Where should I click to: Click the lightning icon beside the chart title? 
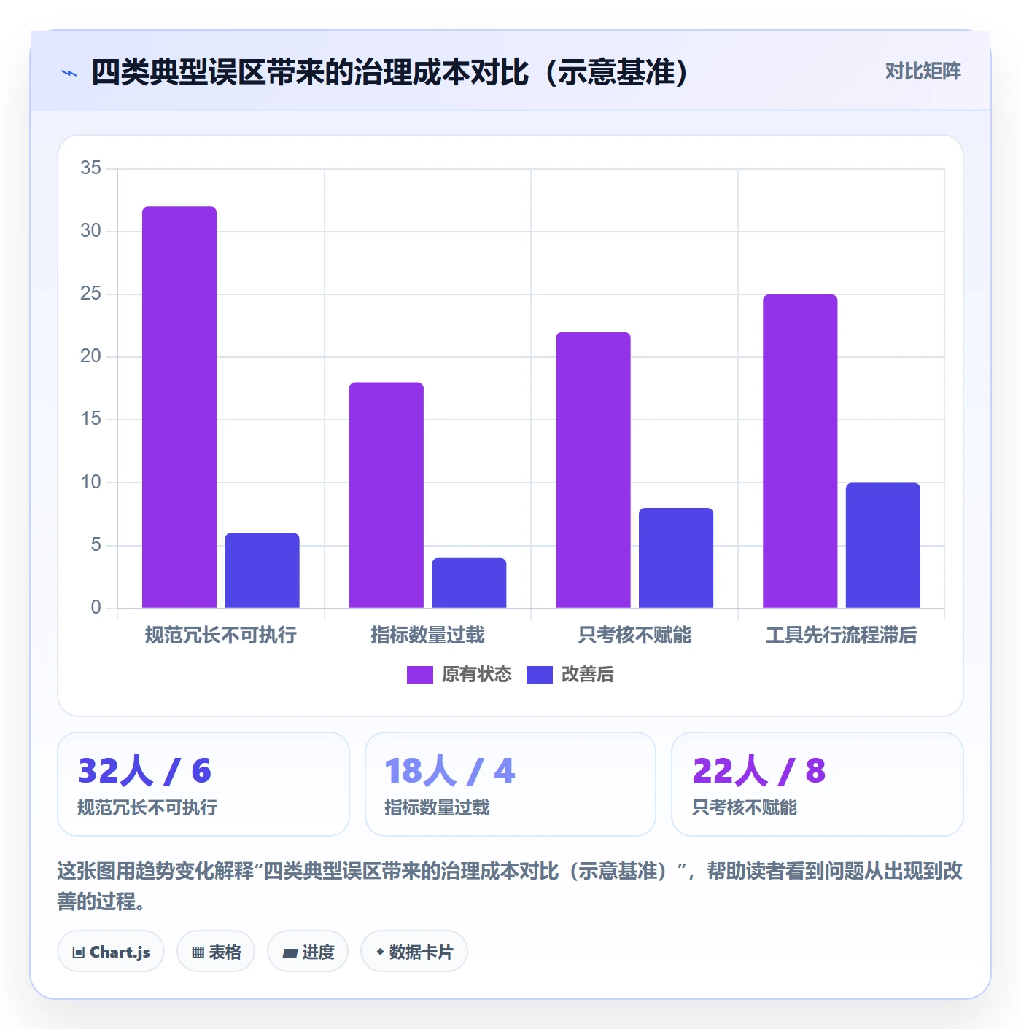(x=69, y=73)
